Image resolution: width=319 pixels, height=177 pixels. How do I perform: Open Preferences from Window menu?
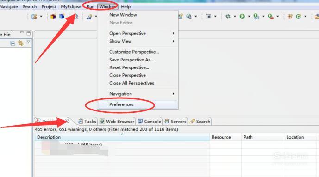[x=138, y=104]
